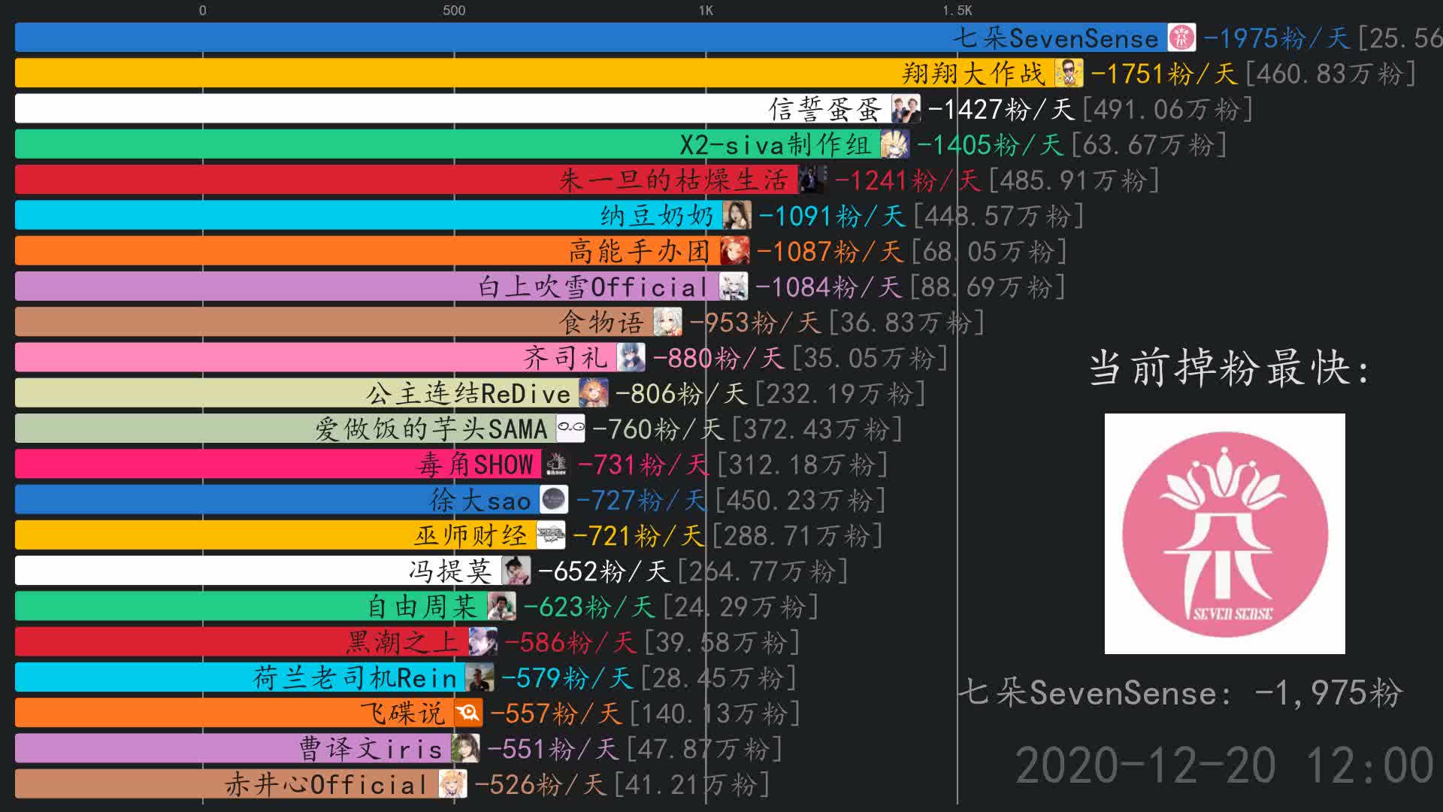
Task: Click the -880粉/天 value for 齐司礼
Action: [x=718, y=359]
